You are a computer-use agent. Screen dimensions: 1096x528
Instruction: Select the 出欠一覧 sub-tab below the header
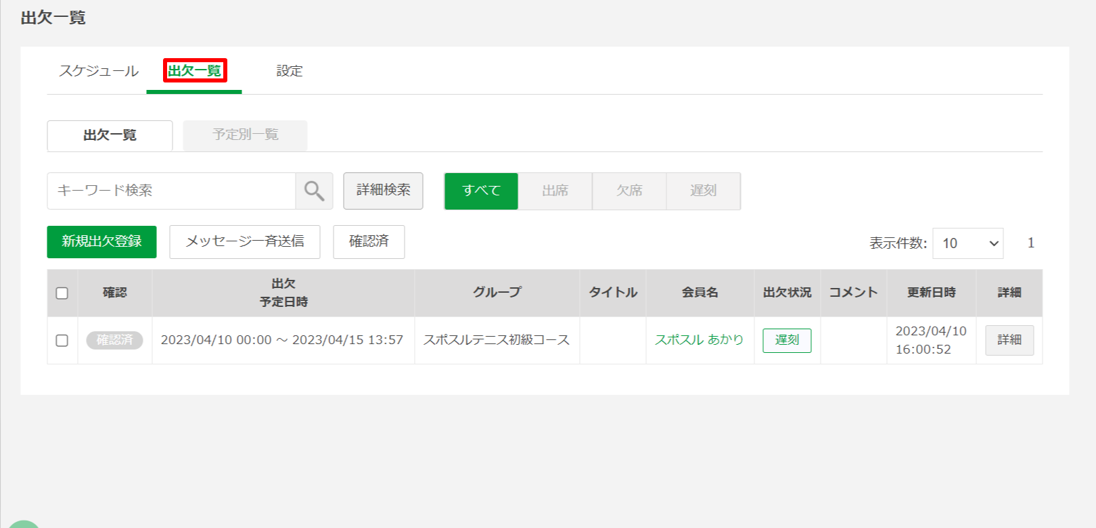pyautogui.click(x=110, y=136)
